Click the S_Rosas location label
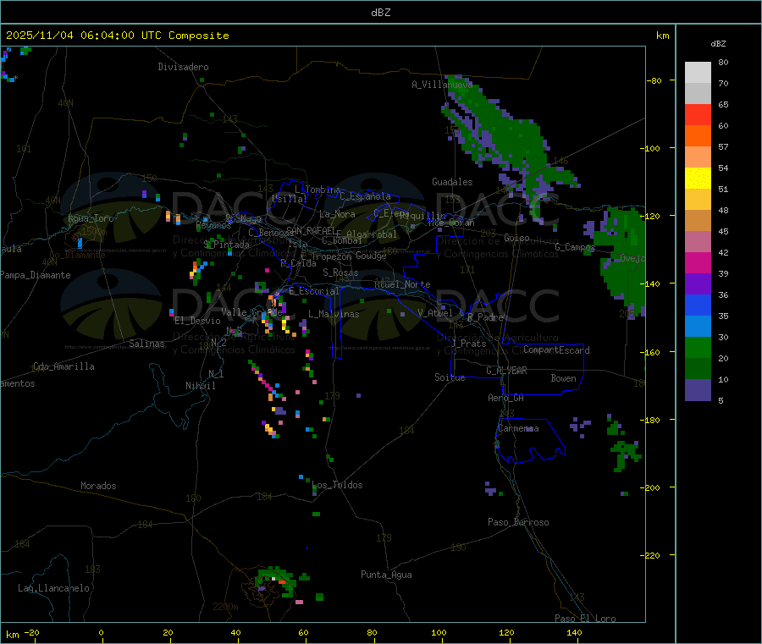 click(x=340, y=272)
